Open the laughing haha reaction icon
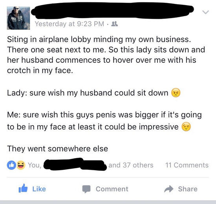Screen dimensions: 216x204 pyautogui.click(x=21, y=165)
